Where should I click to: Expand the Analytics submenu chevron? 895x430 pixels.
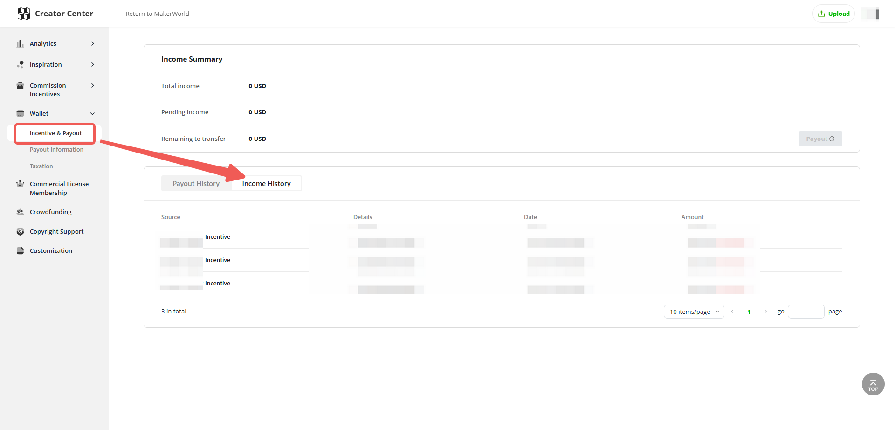[93, 43]
